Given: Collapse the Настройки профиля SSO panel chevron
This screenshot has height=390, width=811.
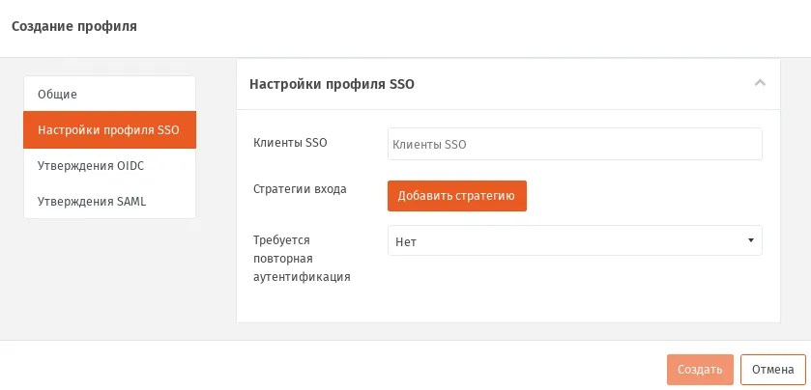Looking at the screenshot, I should (x=759, y=83).
